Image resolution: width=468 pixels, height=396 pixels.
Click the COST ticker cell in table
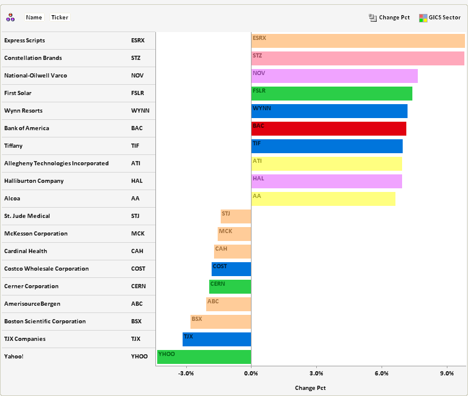138,269
